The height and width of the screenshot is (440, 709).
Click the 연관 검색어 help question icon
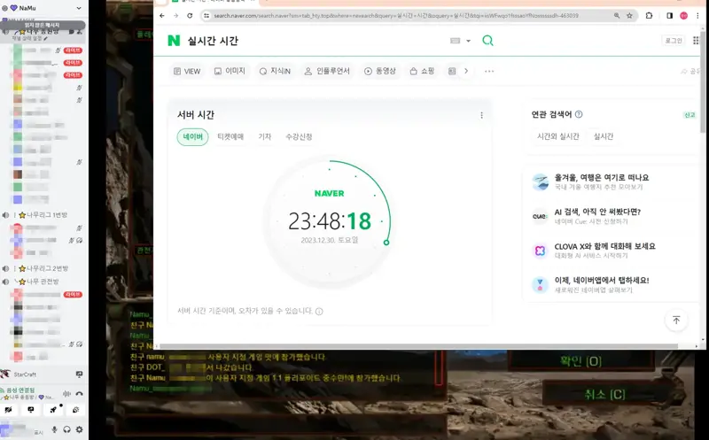tap(579, 114)
